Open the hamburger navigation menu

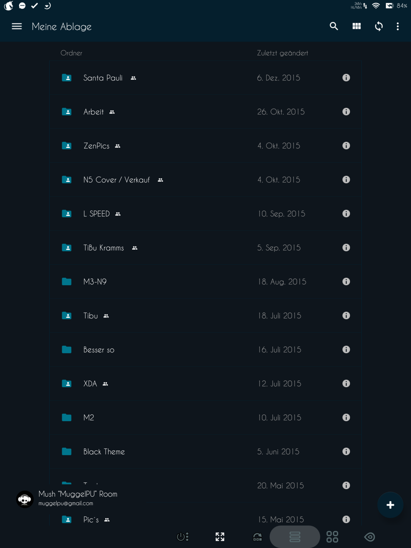17,26
